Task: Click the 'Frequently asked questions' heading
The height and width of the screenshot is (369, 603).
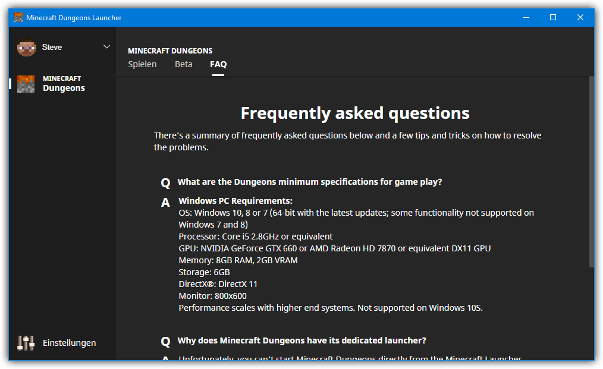Action: point(355,113)
